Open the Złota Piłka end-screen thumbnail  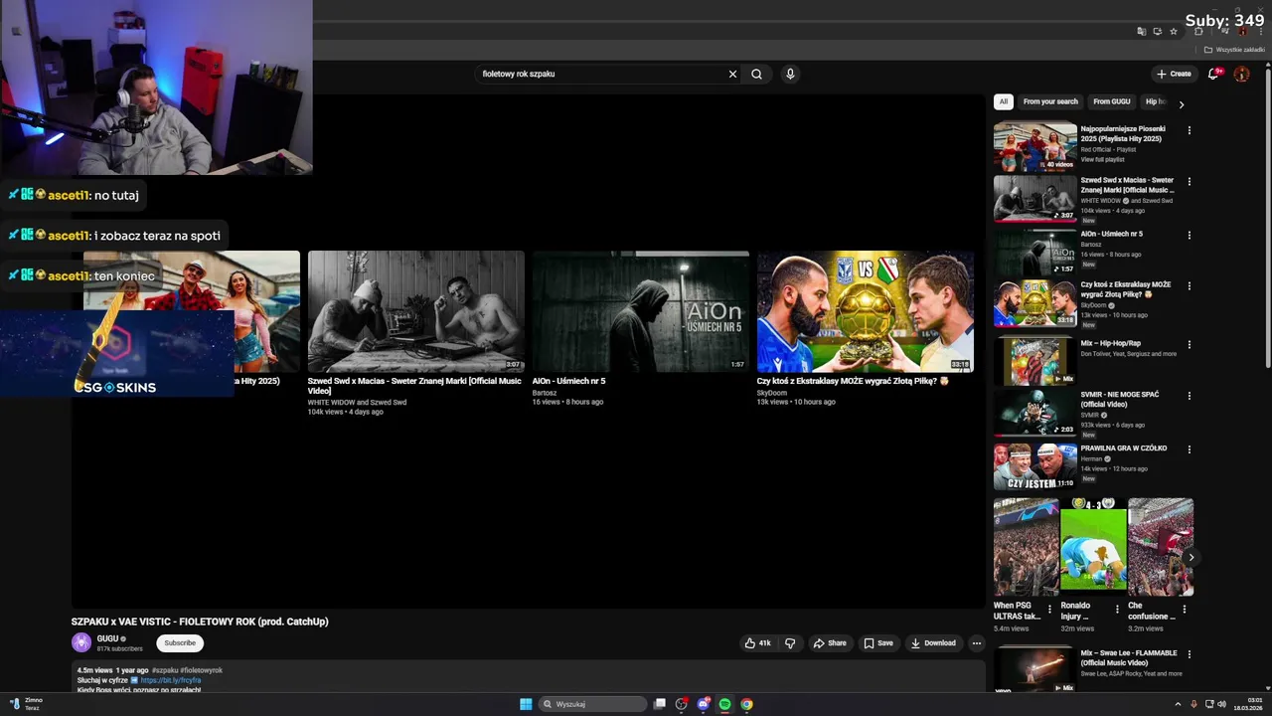(865, 311)
